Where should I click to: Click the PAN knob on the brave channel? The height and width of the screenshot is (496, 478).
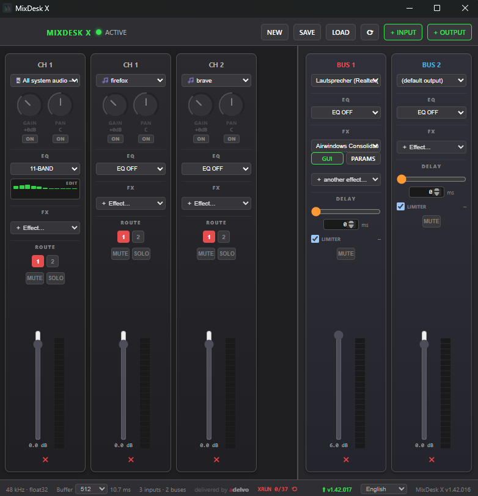pos(232,105)
